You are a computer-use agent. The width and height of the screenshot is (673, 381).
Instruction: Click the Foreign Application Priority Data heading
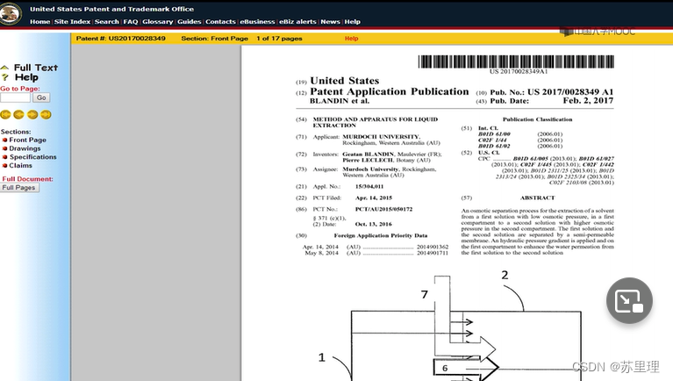point(380,235)
